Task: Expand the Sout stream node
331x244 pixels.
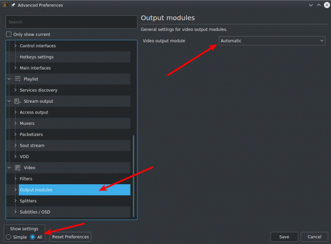Action: (15, 146)
